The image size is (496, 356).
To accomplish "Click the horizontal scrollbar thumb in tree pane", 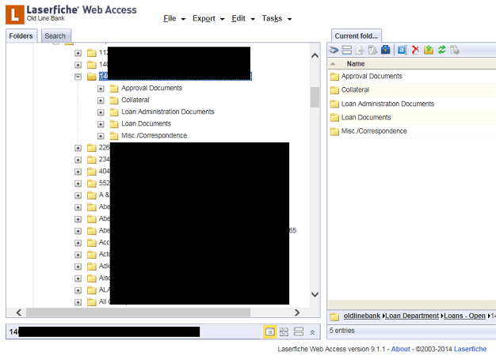I will point(138,312).
